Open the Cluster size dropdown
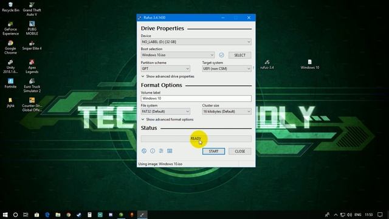 pyautogui.click(x=227, y=111)
